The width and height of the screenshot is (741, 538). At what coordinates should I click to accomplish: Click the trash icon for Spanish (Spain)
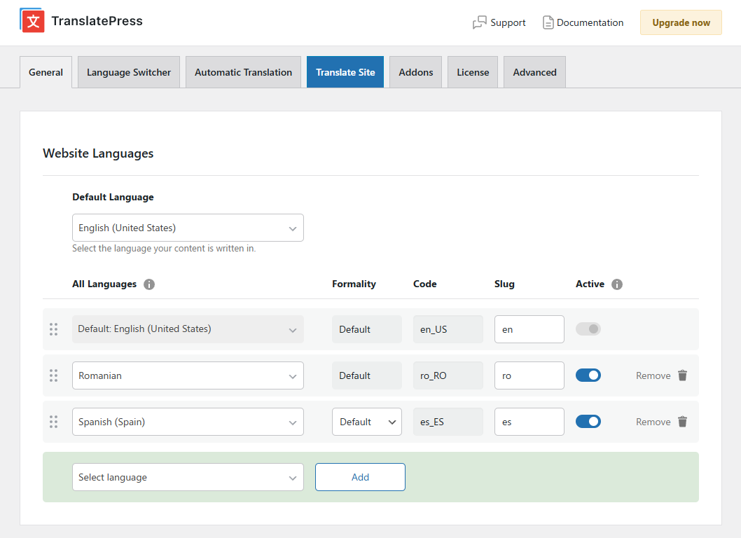[683, 422]
